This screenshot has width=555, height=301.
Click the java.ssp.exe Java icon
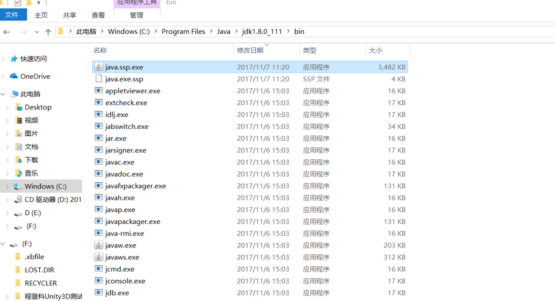[x=99, y=67]
